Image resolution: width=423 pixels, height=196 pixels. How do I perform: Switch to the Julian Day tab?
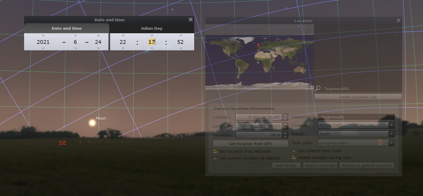(152, 29)
